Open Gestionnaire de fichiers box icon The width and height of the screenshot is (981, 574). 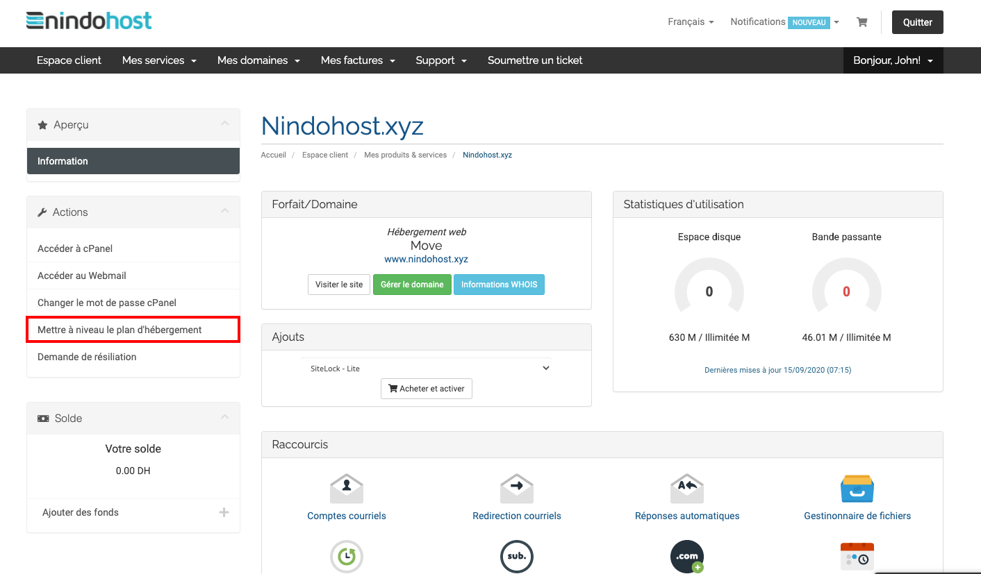pos(857,489)
